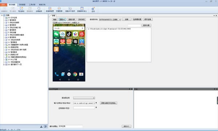Viewport: 218px width, 131px height.
Task: Tap the green WeChat app icon
Action: pyautogui.click(x=56, y=34)
